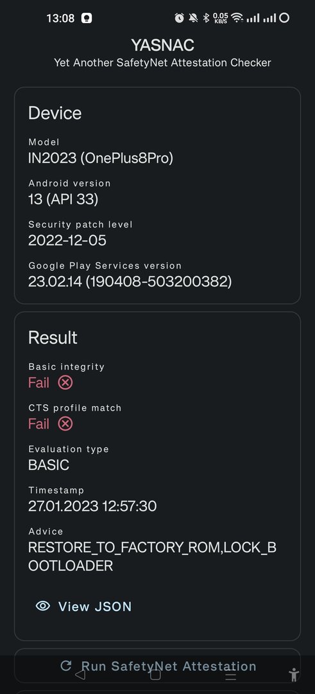Tap the refresh icon beside Run SafetyNet Attestation
315x694 pixels.
[x=66, y=665]
